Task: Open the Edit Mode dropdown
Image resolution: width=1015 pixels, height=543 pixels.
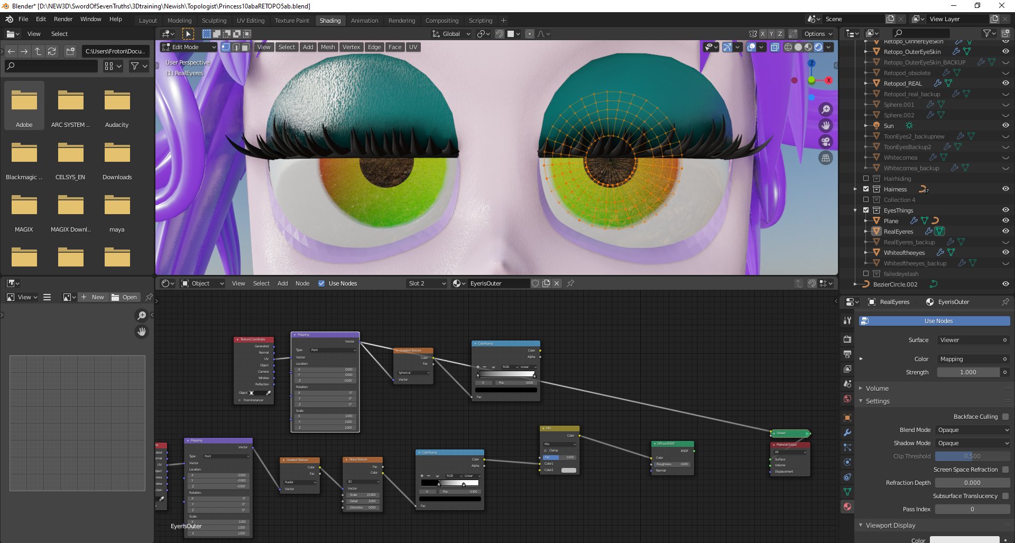Action: coord(189,47)
